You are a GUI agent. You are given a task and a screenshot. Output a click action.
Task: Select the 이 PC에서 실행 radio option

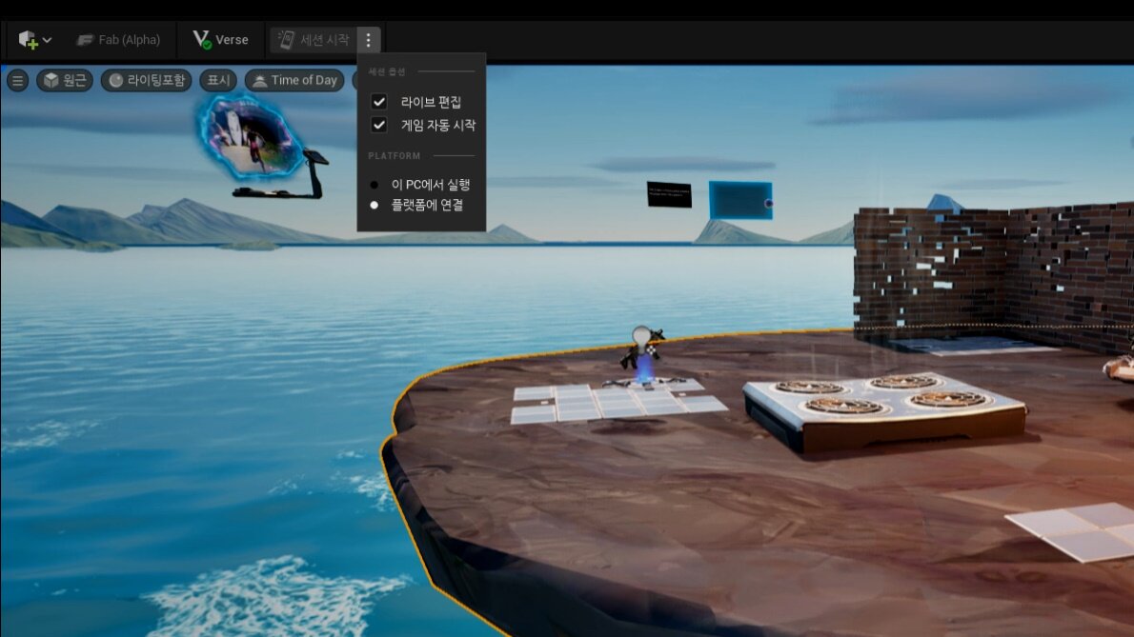click(x=375, y=185)
